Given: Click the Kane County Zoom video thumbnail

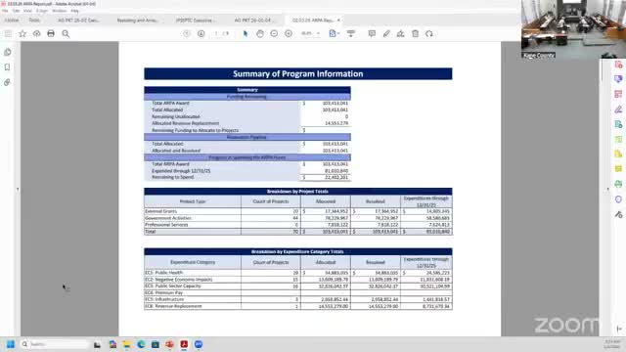Looking at the screenshot, I should tap(573, 29).
